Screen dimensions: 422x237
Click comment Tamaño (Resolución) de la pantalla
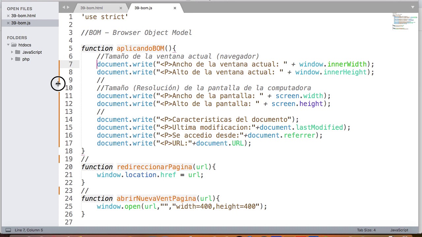204,88
